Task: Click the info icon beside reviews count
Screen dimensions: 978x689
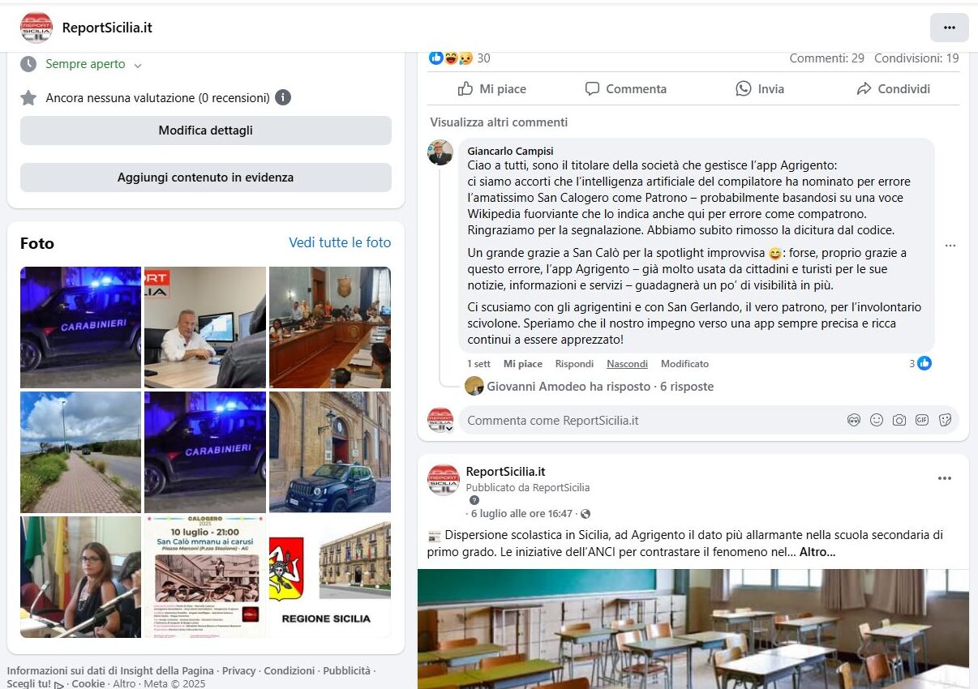Action: pyautogui.click(x=283, y=97)
